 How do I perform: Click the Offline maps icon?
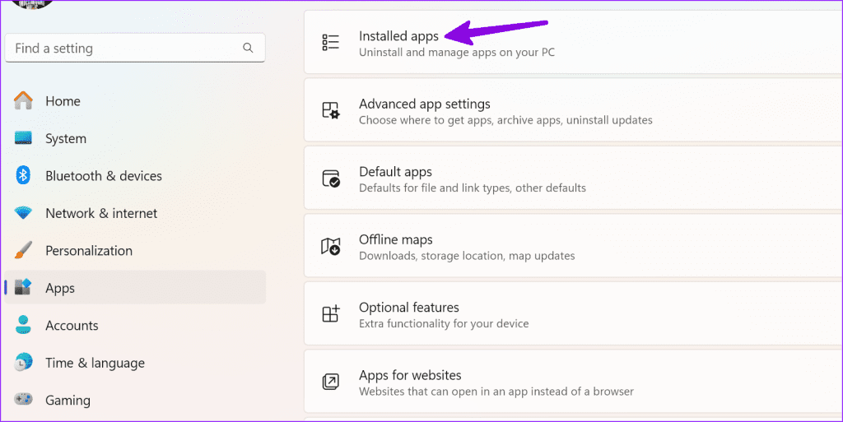click(331, 247)
